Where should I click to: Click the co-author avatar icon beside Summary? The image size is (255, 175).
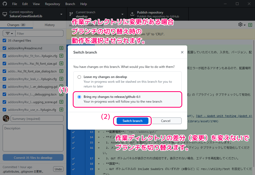(x=6, y=119)
